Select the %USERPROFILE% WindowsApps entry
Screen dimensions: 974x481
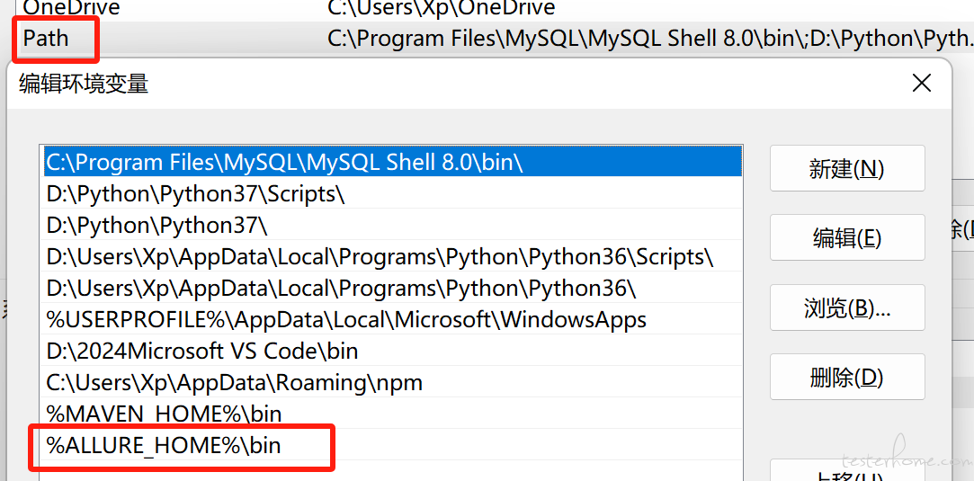pyautogui.click(x=392, y=319)
